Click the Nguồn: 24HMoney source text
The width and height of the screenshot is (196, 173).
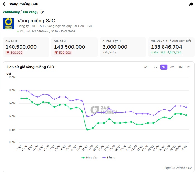point(178,168)
